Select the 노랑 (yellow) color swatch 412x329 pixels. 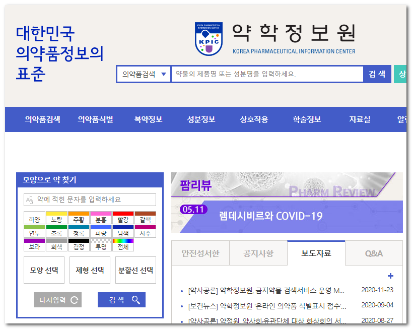pyautogui.click(x=56, y=218)
